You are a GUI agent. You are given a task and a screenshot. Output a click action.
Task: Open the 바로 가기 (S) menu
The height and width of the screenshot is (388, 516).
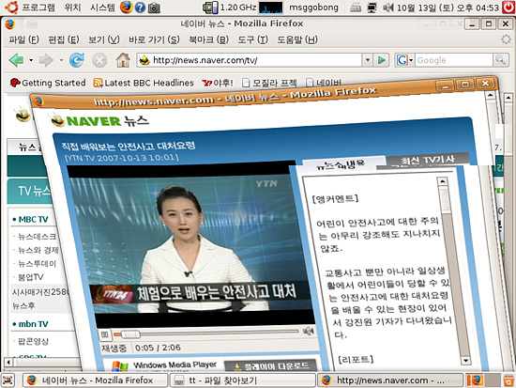point(154,39)
